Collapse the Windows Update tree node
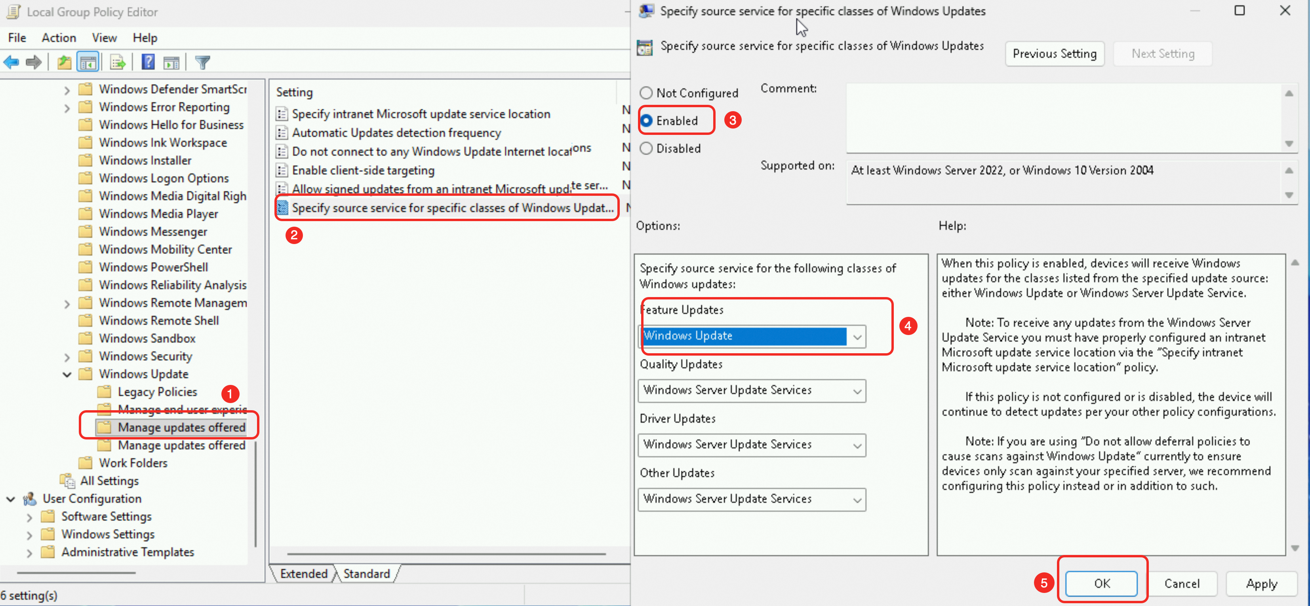Screen dimensions: 1310x606 coord(67,374)
